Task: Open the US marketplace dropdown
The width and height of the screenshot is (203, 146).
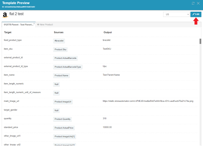Action: (176, 14)
